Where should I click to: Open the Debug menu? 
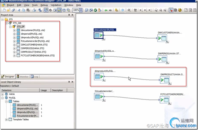44,5
